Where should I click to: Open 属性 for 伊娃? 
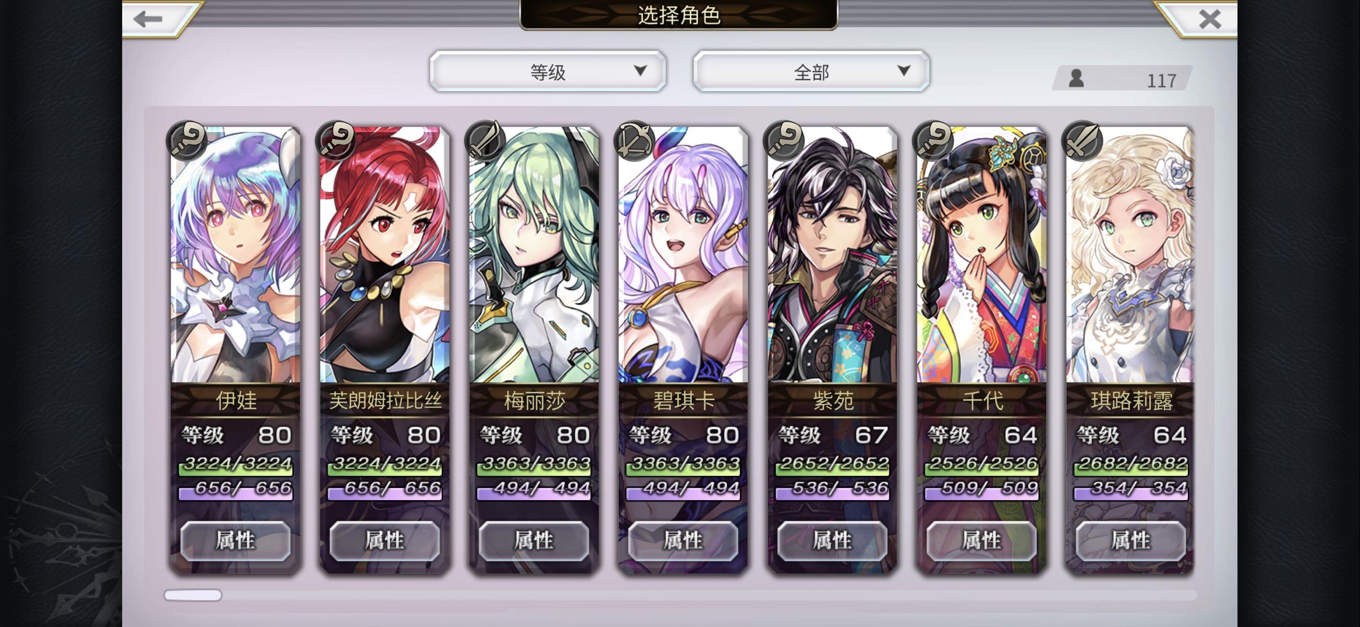point(235,540)
